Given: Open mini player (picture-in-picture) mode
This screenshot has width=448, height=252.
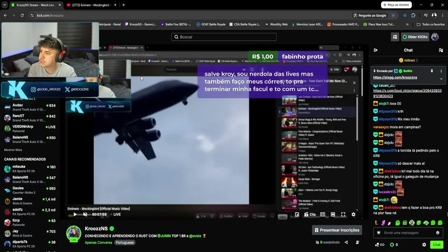Looking at the screenshot, I should 297,215.
